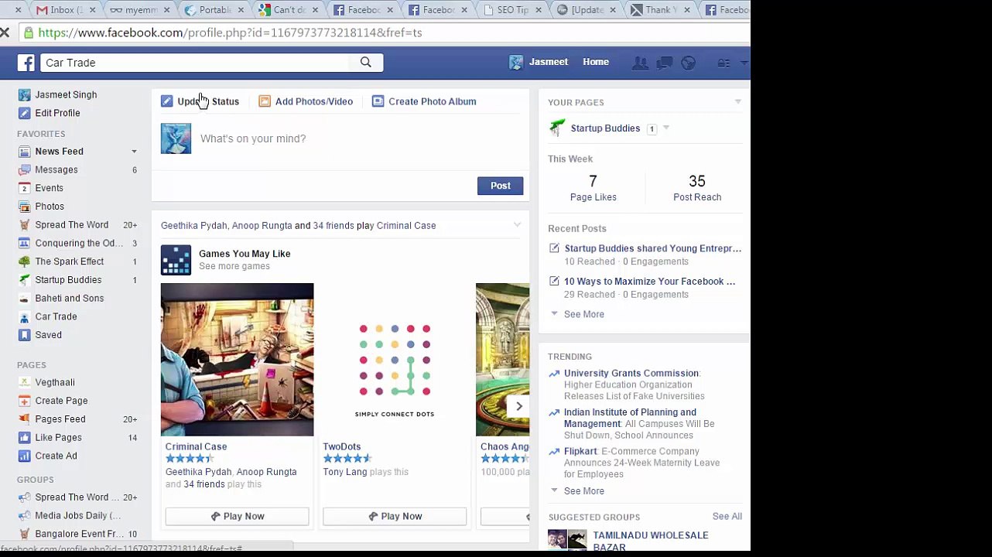The height and width of the screenshot is (557, 992).
Task: Click the University Grants Commission trending icon
Action: pyautogui.click(x=554, y=374)
